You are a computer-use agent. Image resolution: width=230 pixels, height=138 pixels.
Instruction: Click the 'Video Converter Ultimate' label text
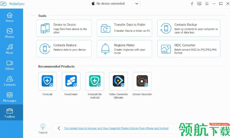[x=118, y=96]
